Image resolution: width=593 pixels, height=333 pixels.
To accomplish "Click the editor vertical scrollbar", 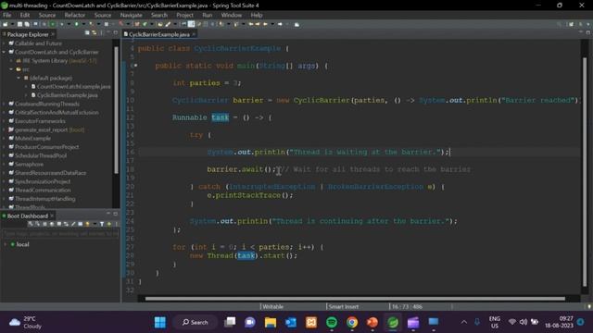I will click(x=585, y=172).
